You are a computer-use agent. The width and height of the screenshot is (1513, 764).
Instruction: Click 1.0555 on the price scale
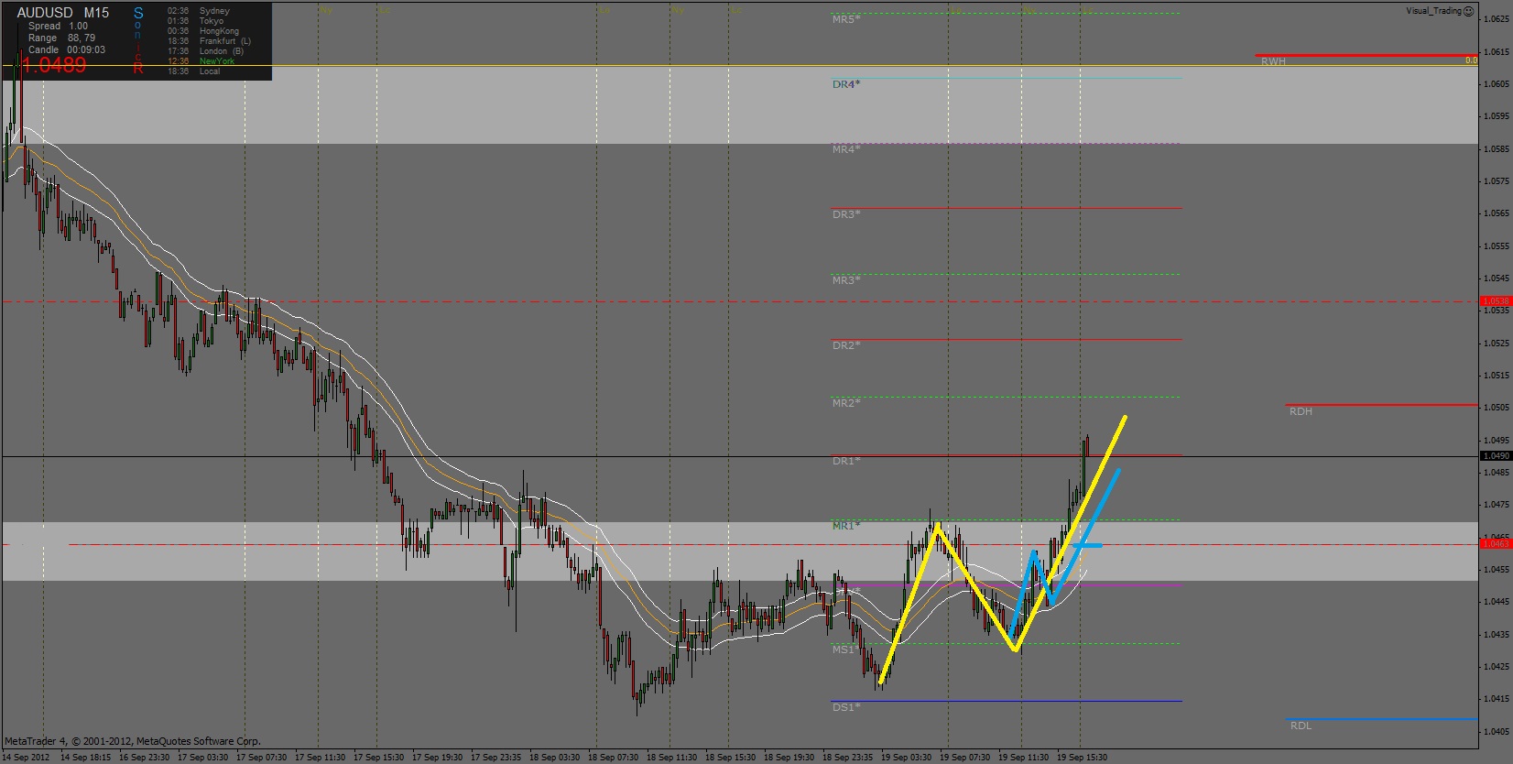coord(1497,246)
